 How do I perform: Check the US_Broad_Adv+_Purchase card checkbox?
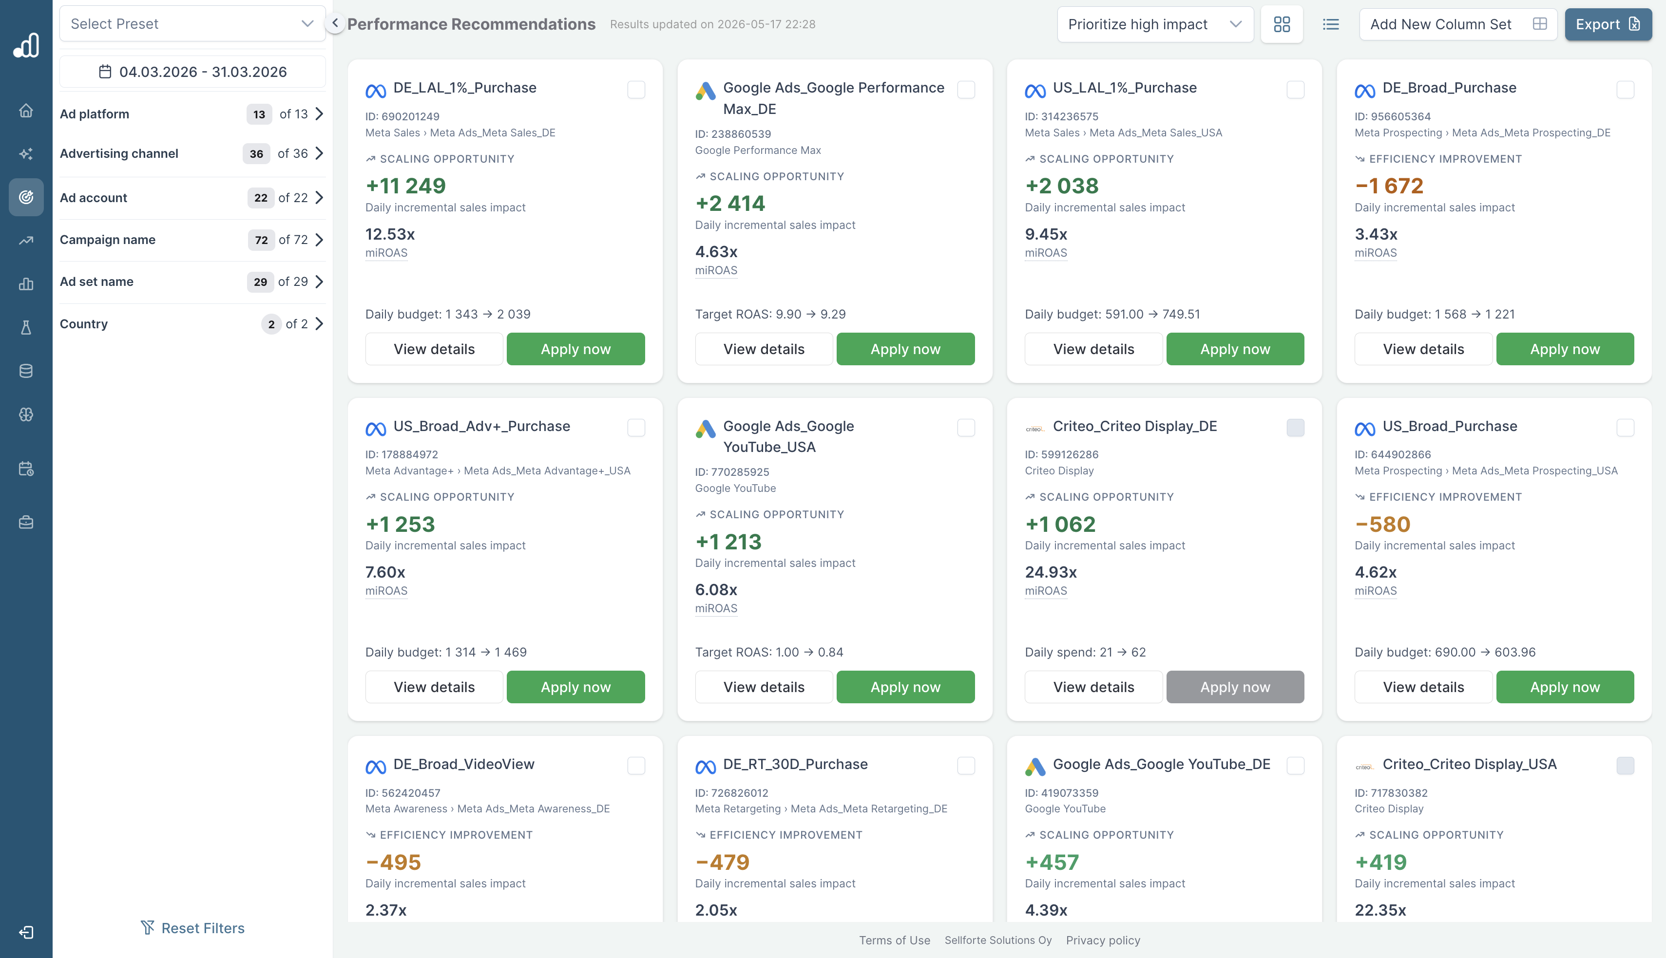(x=636, y=428)
